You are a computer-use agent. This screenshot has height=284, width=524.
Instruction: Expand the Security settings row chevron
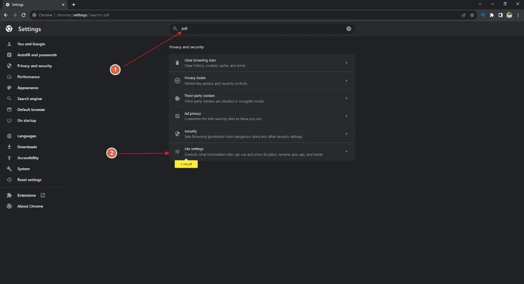tap(346, 133)
